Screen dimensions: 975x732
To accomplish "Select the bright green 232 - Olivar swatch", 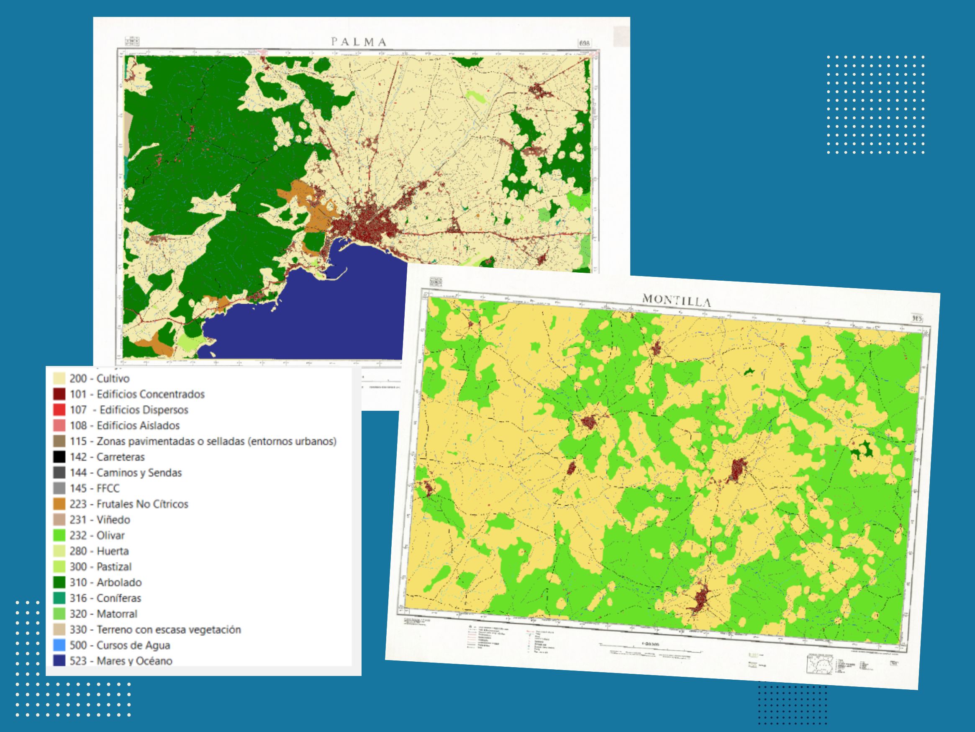I will pos(59,535).
